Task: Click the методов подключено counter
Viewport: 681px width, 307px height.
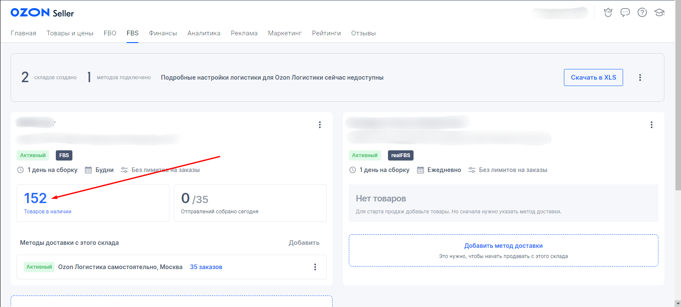Action: [119, 77]
